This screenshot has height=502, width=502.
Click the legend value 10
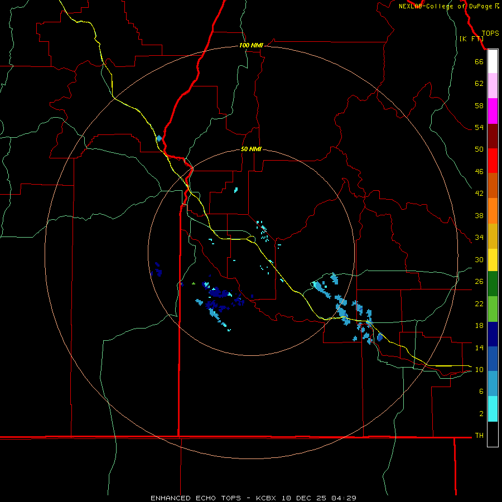(x=479, y=370)
